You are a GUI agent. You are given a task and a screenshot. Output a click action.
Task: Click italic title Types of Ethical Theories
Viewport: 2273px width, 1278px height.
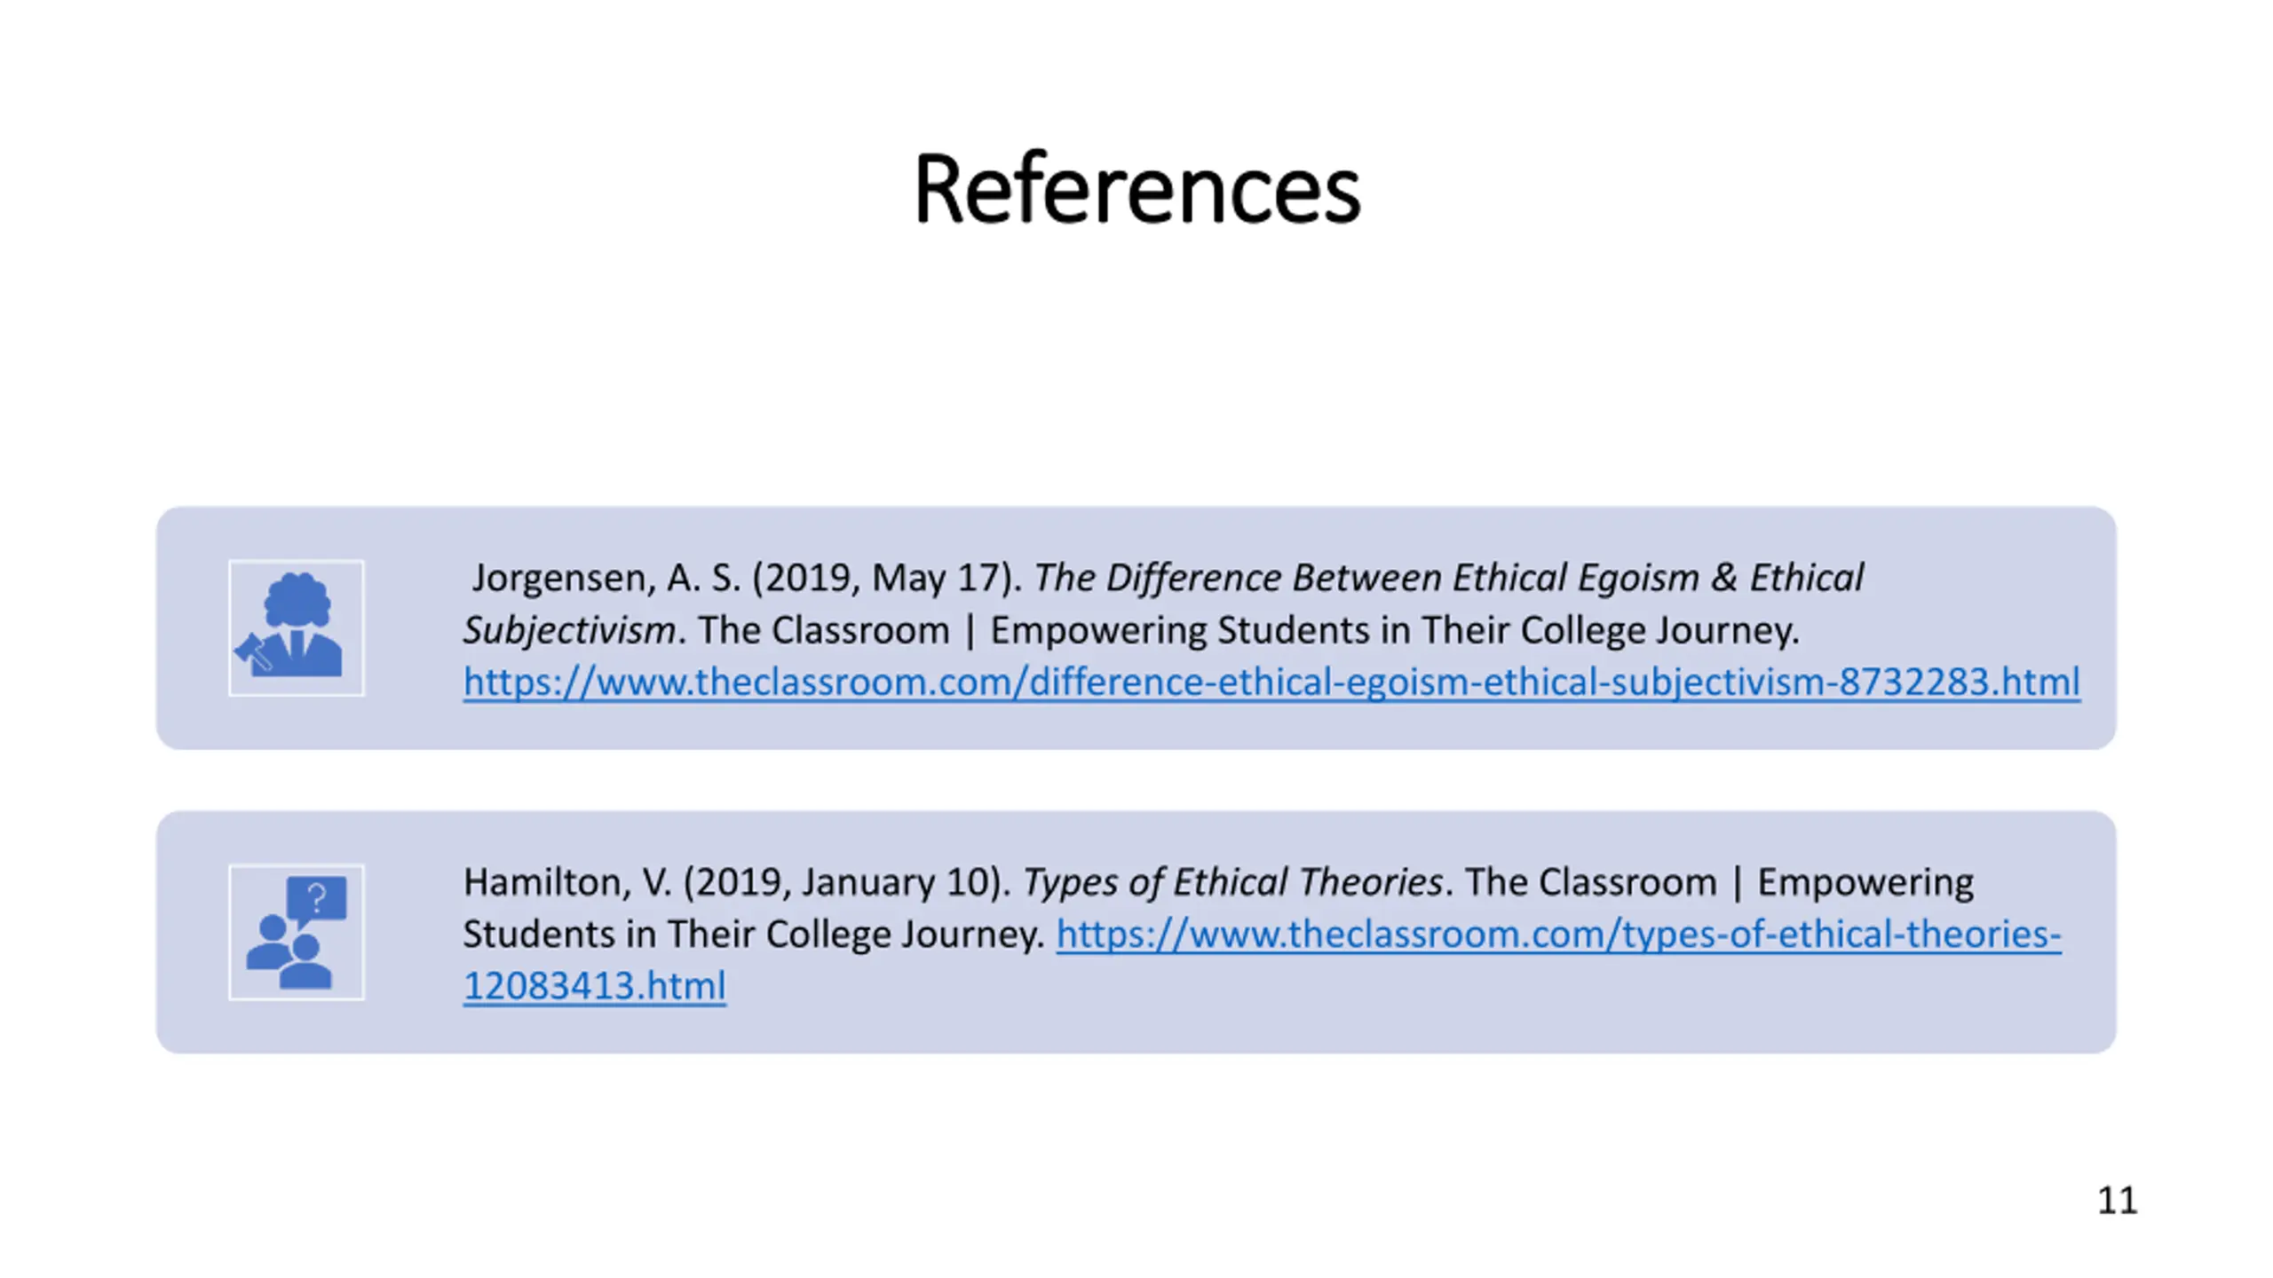click(x=1232, y=882)
